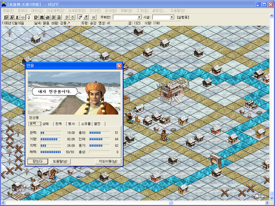Open the 군사(M) menu
This screenshot has width=275, height=206.
pos(111,10)
